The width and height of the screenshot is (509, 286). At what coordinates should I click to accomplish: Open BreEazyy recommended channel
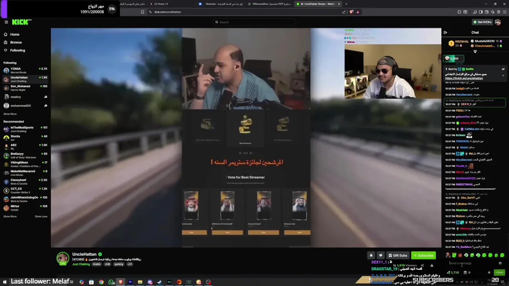click(x=25, y=155)
